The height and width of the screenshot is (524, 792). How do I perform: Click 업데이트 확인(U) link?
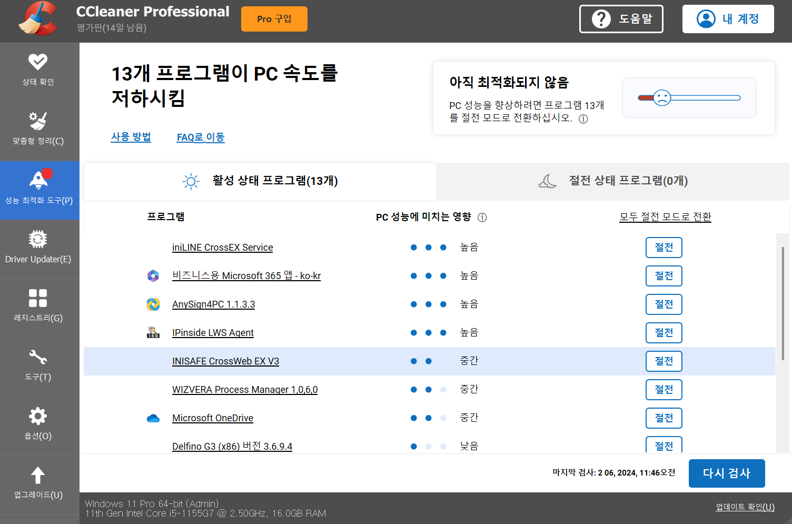coord(745,507)
